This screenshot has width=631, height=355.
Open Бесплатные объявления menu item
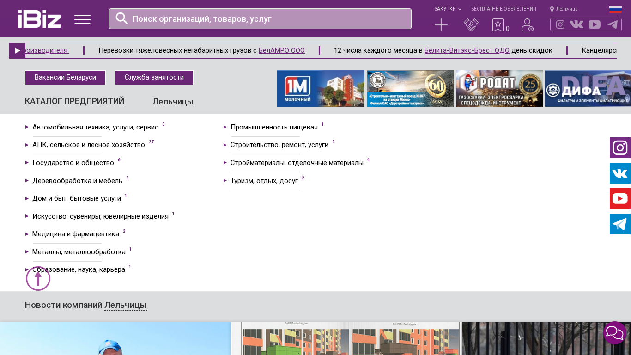point(504,9)
